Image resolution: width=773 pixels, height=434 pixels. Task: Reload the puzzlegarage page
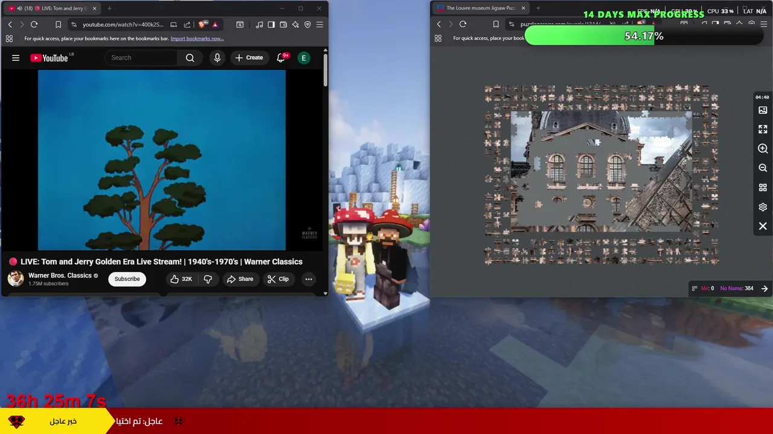pos(463,24)
